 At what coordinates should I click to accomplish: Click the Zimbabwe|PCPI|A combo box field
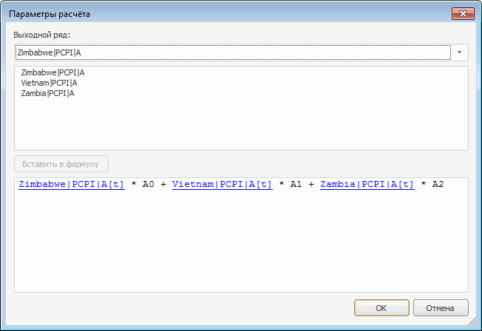click(233, 52)
